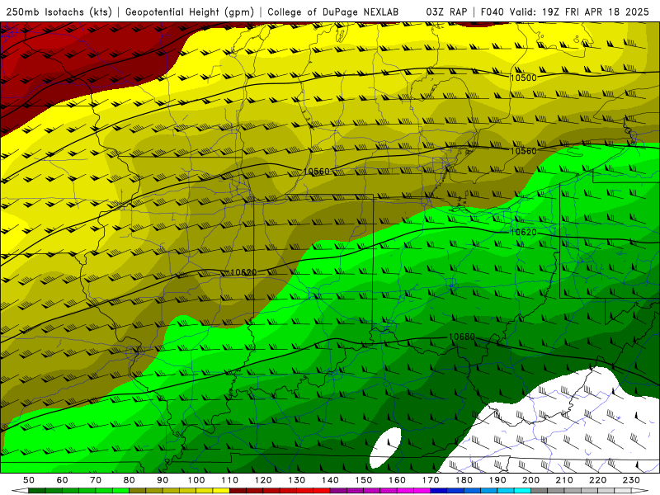Image resolution: width=660 pixels, height=495 pixels.
Task: Click the 120 value on the color scale
Action: pyautogui.click(x=263, y=480)
